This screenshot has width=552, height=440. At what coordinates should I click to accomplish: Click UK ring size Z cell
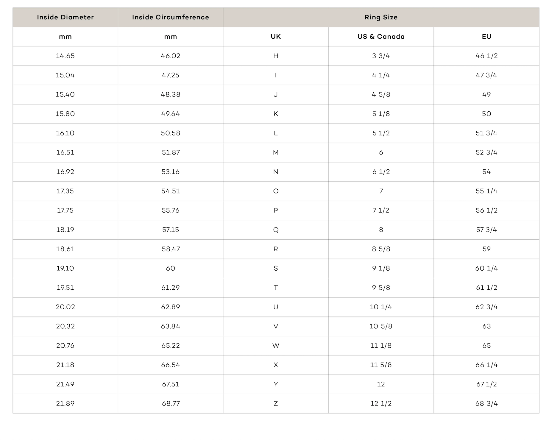point(276,404)
